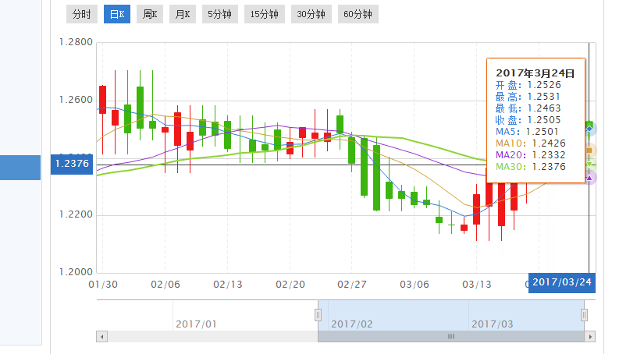Click the 2017/01 area in range navigator
This screenshot has height=354, width=644.
pyautogui.click(x=196, y=323)
